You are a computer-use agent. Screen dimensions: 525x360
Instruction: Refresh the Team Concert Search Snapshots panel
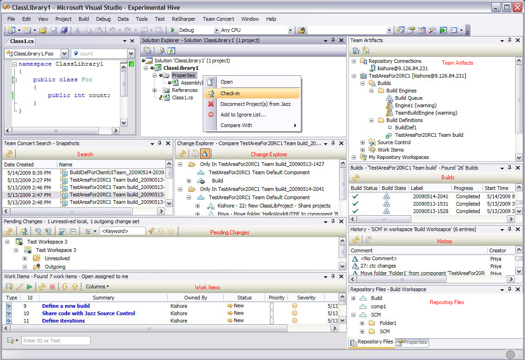(x=9, y=154)
